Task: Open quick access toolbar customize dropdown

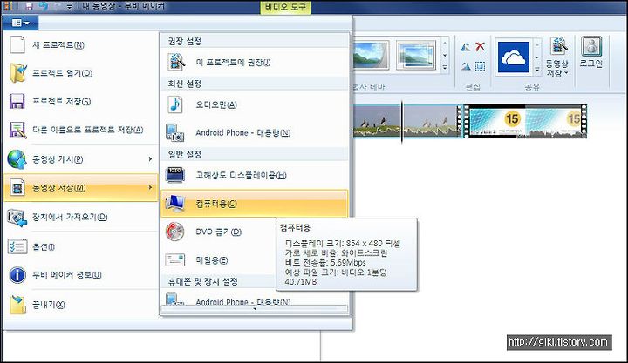Action: pos(69,7)
